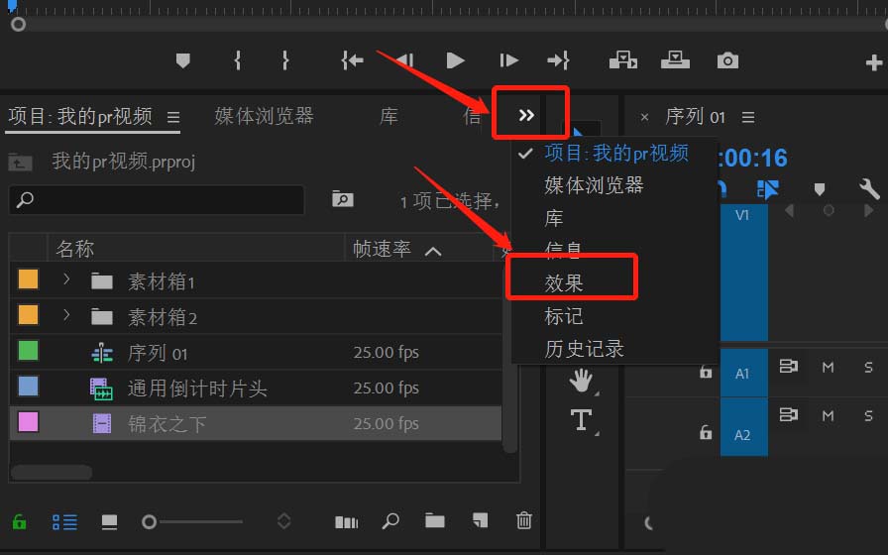Switch to 库 tab
Viewport: 888px width, 555px height.
click(x=388, y=116)
